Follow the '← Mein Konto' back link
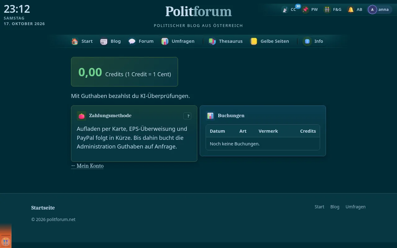Screen dimensions: 397x248 click(x=87, y=166)
